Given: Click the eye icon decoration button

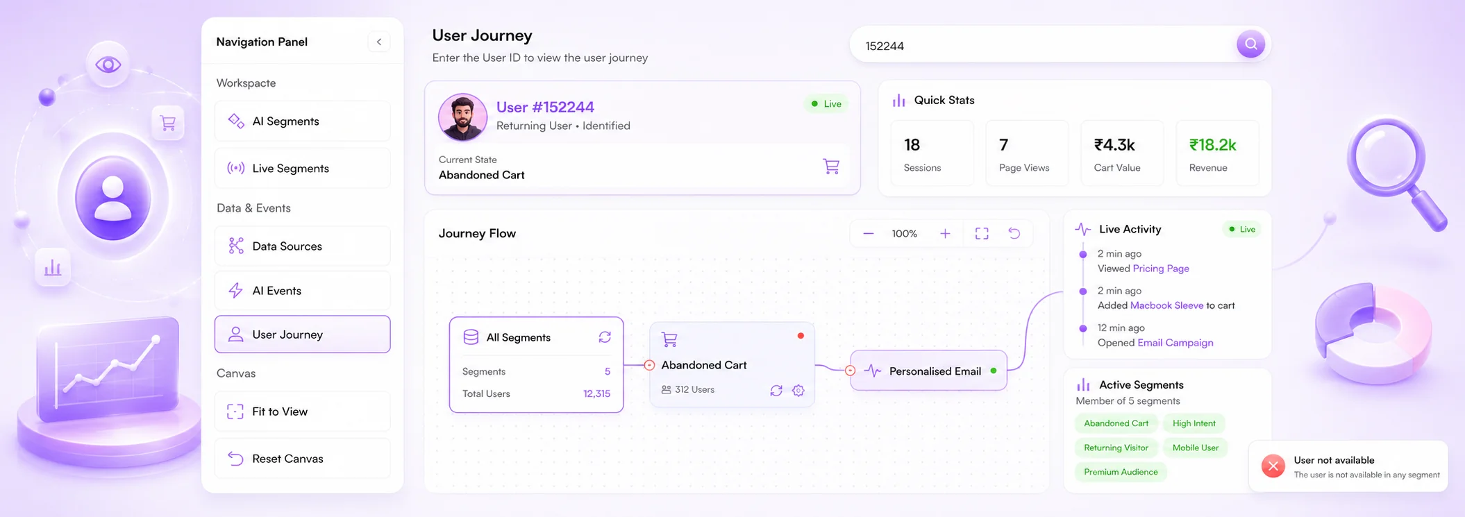Looking at the screenshot, I should [x=108, y=65].
